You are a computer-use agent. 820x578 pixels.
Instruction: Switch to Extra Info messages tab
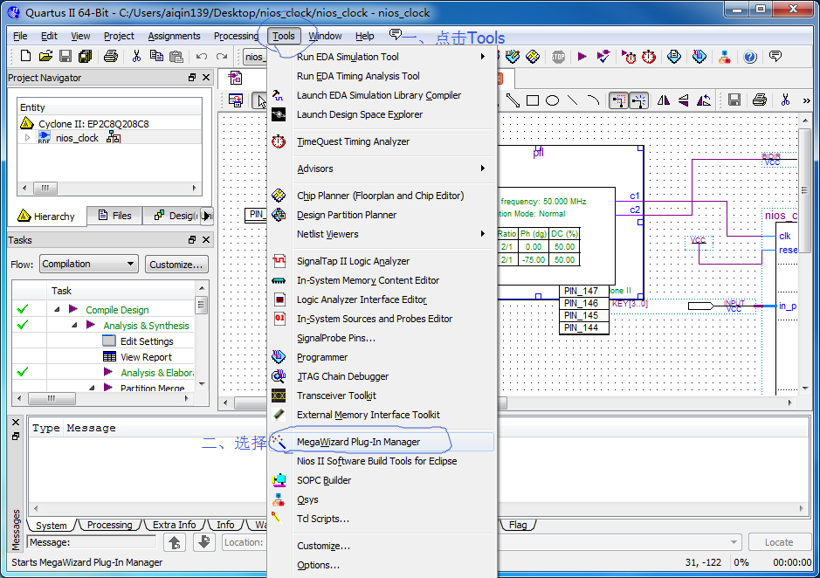coord(174,525)
